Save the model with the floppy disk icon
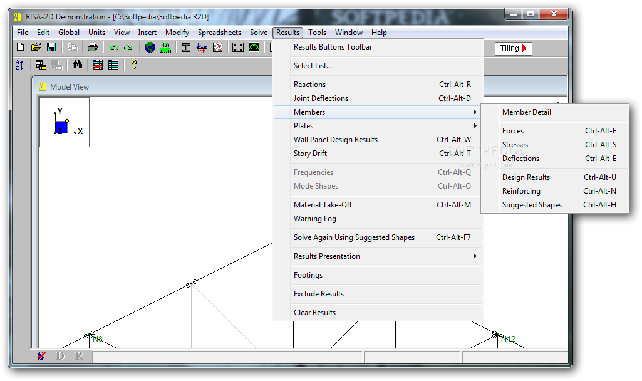Image resolution: width=642 pixels, height=381 pixels. pos(51,48)
